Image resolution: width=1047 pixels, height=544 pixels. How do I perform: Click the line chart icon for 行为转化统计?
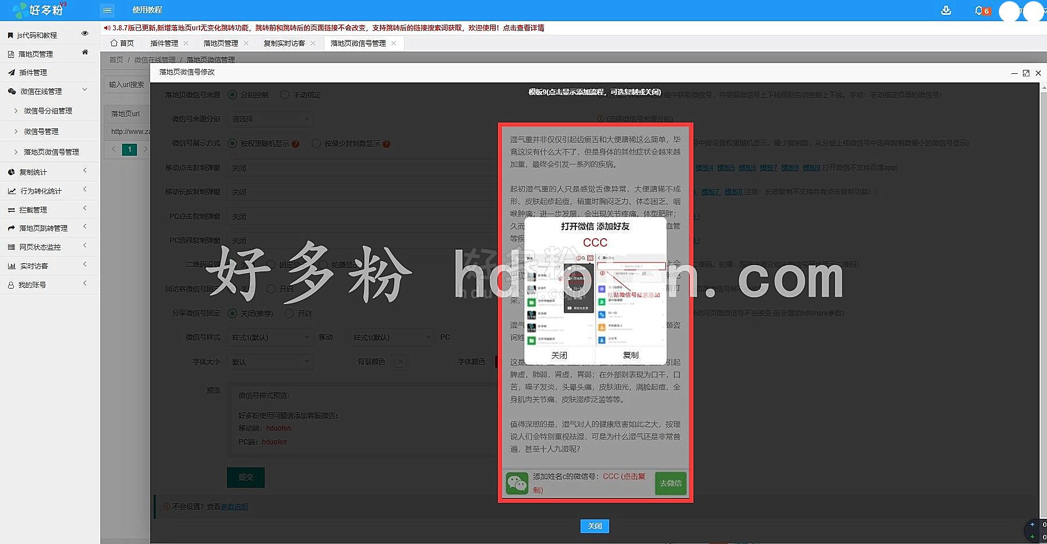pos(11,191)
